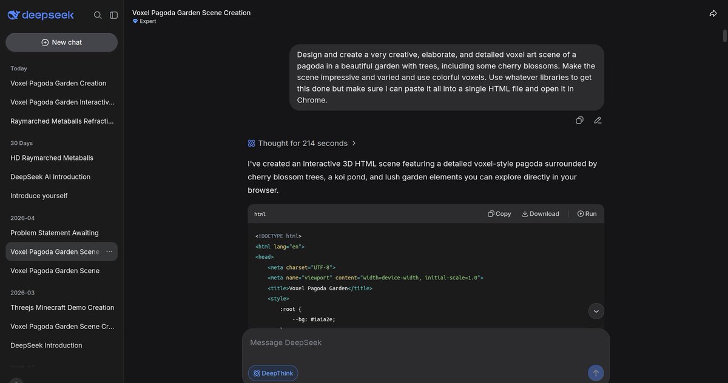Download the HTML code block

point(540,214)
